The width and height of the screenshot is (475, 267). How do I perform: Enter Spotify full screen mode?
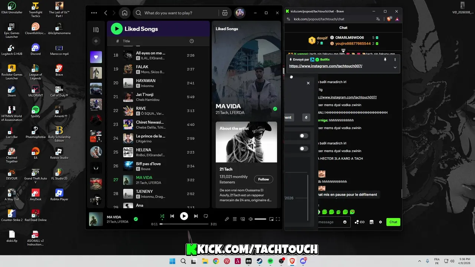click(278, 219)
